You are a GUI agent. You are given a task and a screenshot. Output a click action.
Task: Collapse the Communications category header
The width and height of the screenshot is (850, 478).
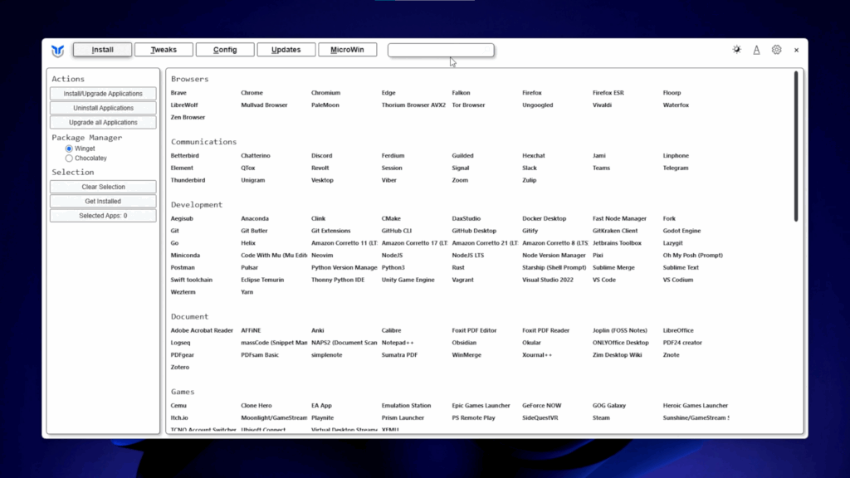203,142
